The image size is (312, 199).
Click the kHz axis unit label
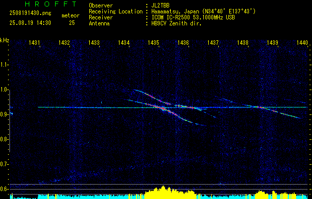[x=4, y=40]
